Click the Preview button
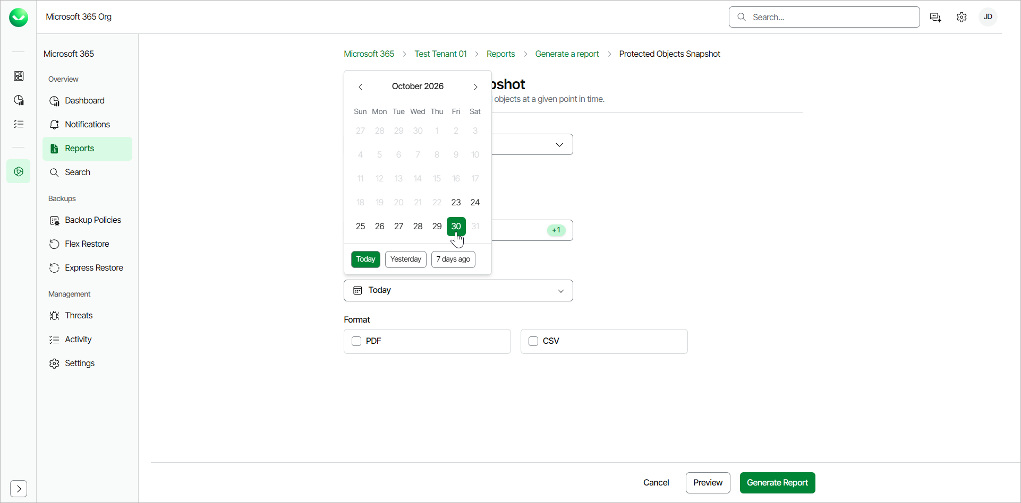 click(708, 483)
